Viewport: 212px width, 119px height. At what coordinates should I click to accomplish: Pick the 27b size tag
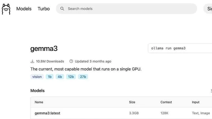(x=83, y=77)
